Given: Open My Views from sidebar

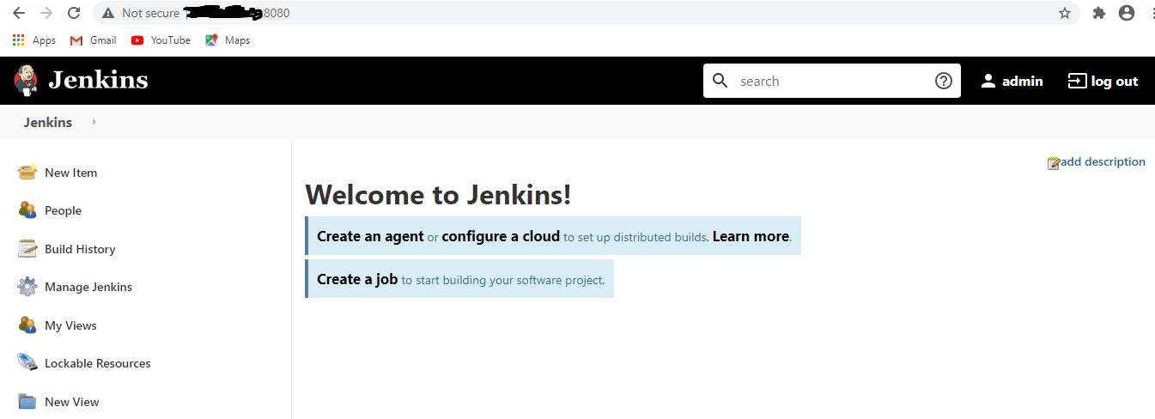Looking at the screenshot, I should pos(70,325).
